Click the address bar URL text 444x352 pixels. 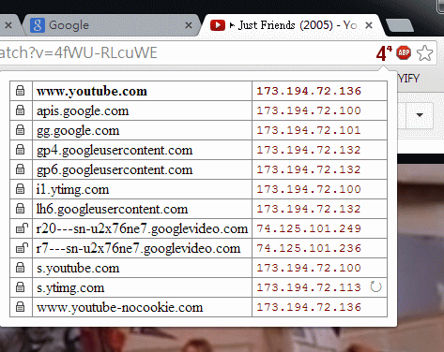79,53
